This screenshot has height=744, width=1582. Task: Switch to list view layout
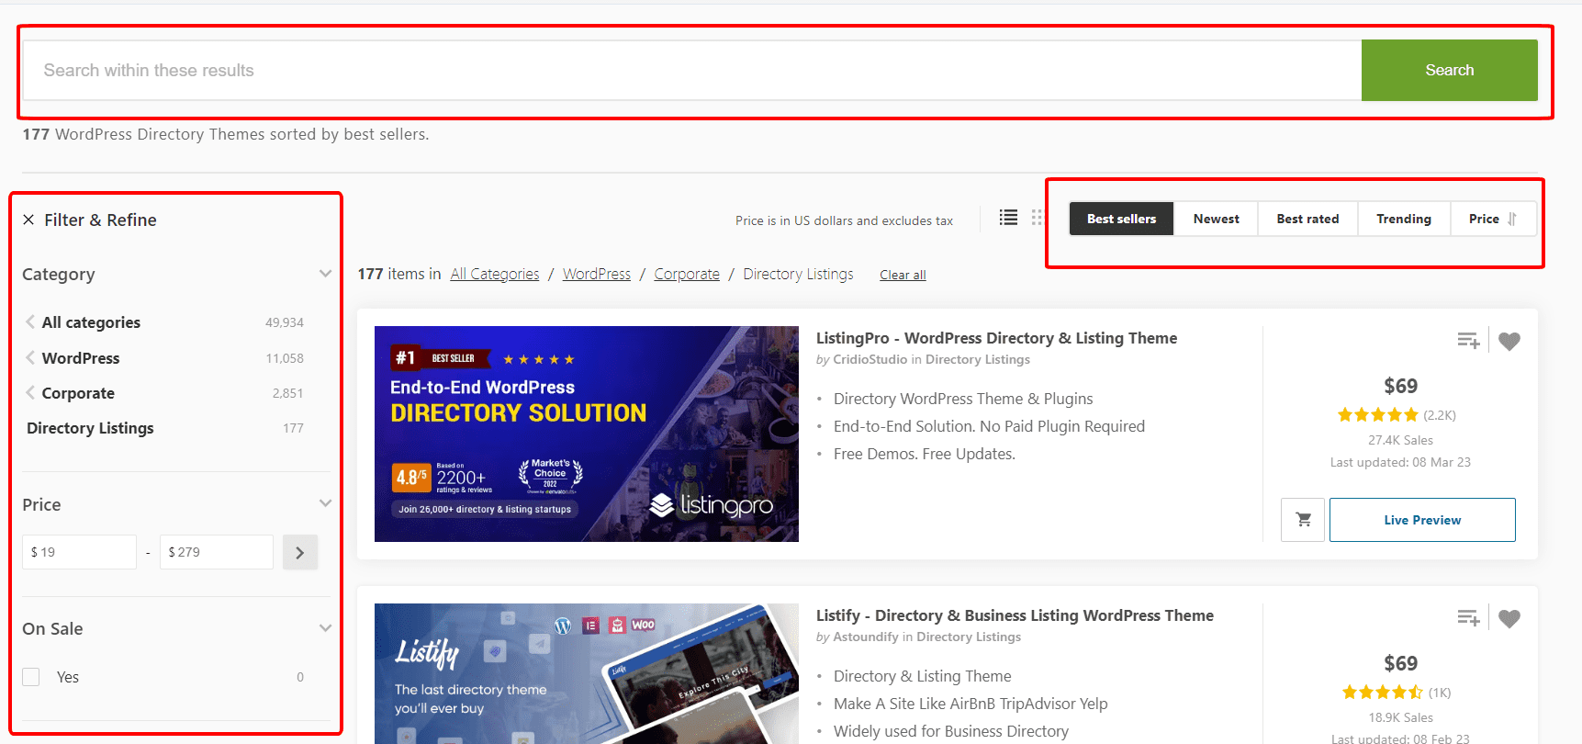point(1008,218)
